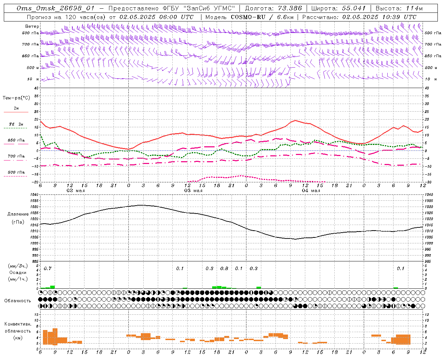Click the 03 мая date label
This screenshot has width=443, height=355.
(x=193, y=191)
